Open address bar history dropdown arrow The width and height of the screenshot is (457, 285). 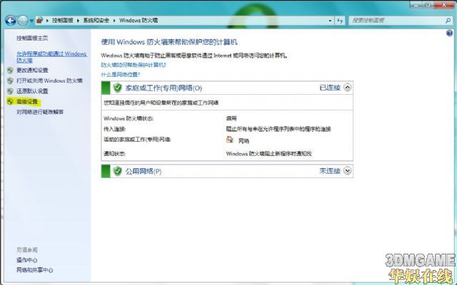[330, 21]
